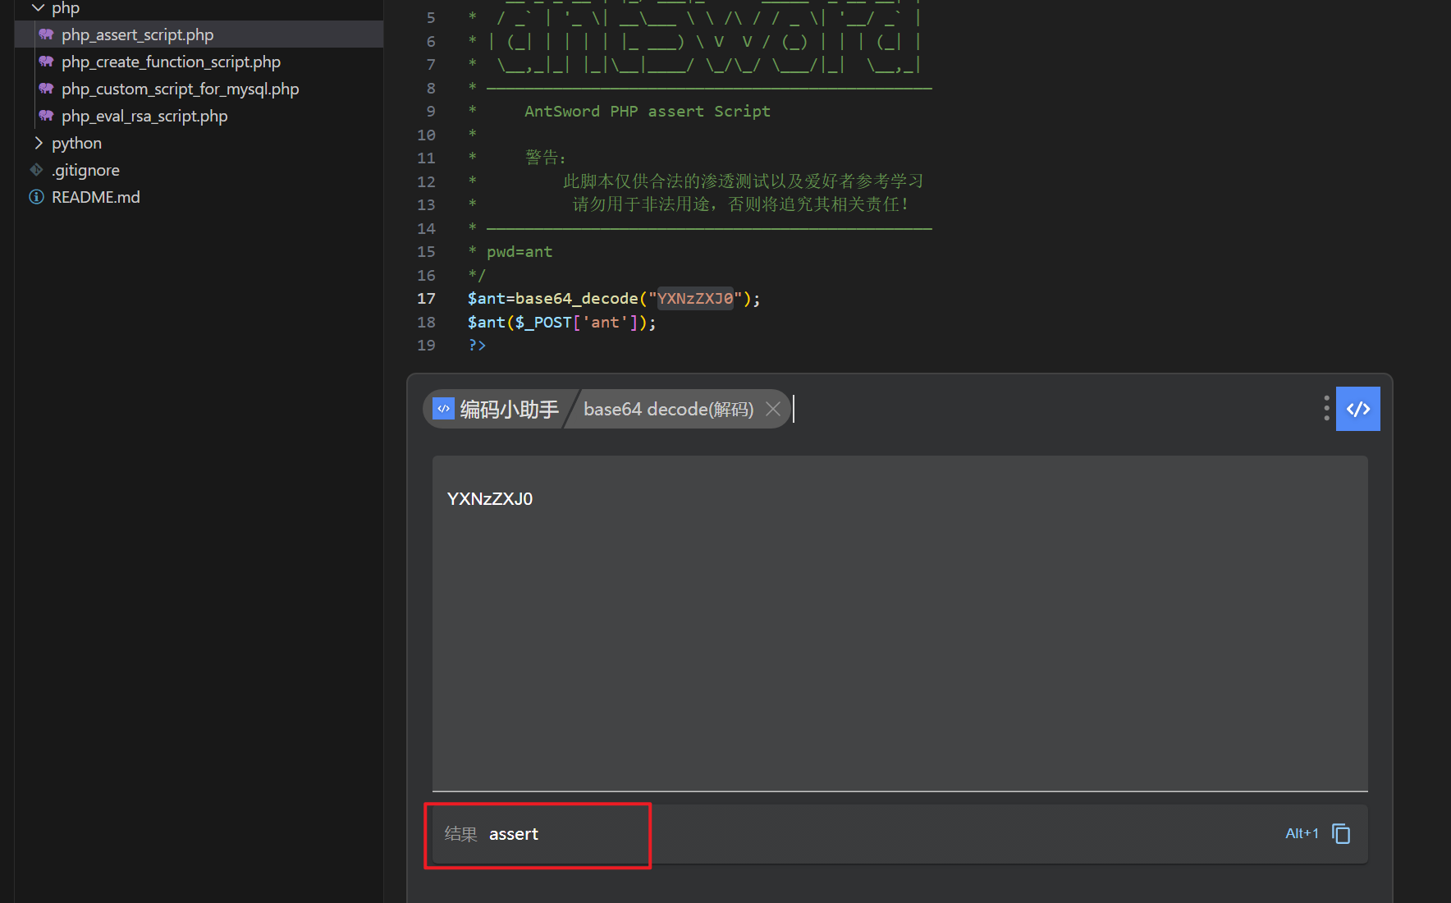The width and height of the screenshot is (1451, 903).
Task: Expand the python folder
Action: pyautogui.click(x=38, y=143)
